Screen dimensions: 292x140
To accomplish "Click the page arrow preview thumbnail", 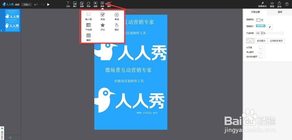I will pos(250,41).
